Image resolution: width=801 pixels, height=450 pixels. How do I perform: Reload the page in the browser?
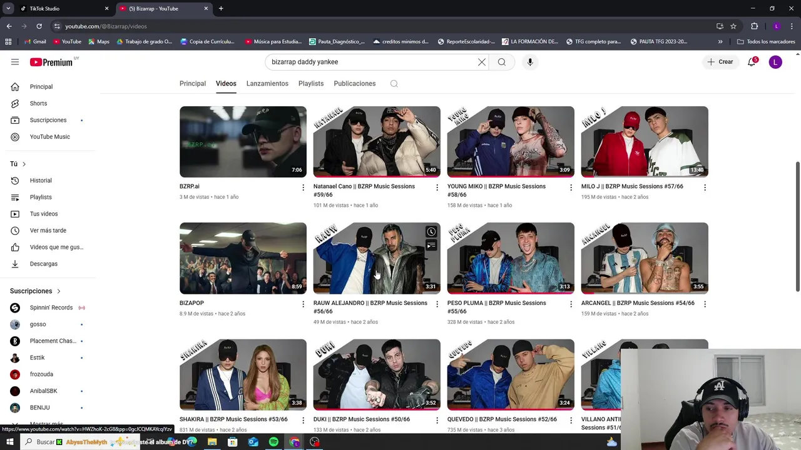(39, 26)
